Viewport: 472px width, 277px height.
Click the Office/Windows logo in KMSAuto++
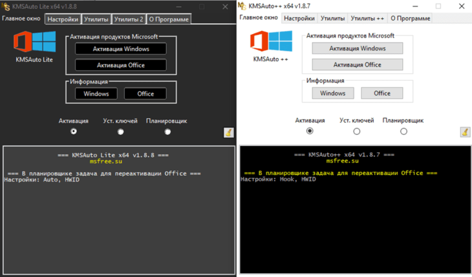271,41
